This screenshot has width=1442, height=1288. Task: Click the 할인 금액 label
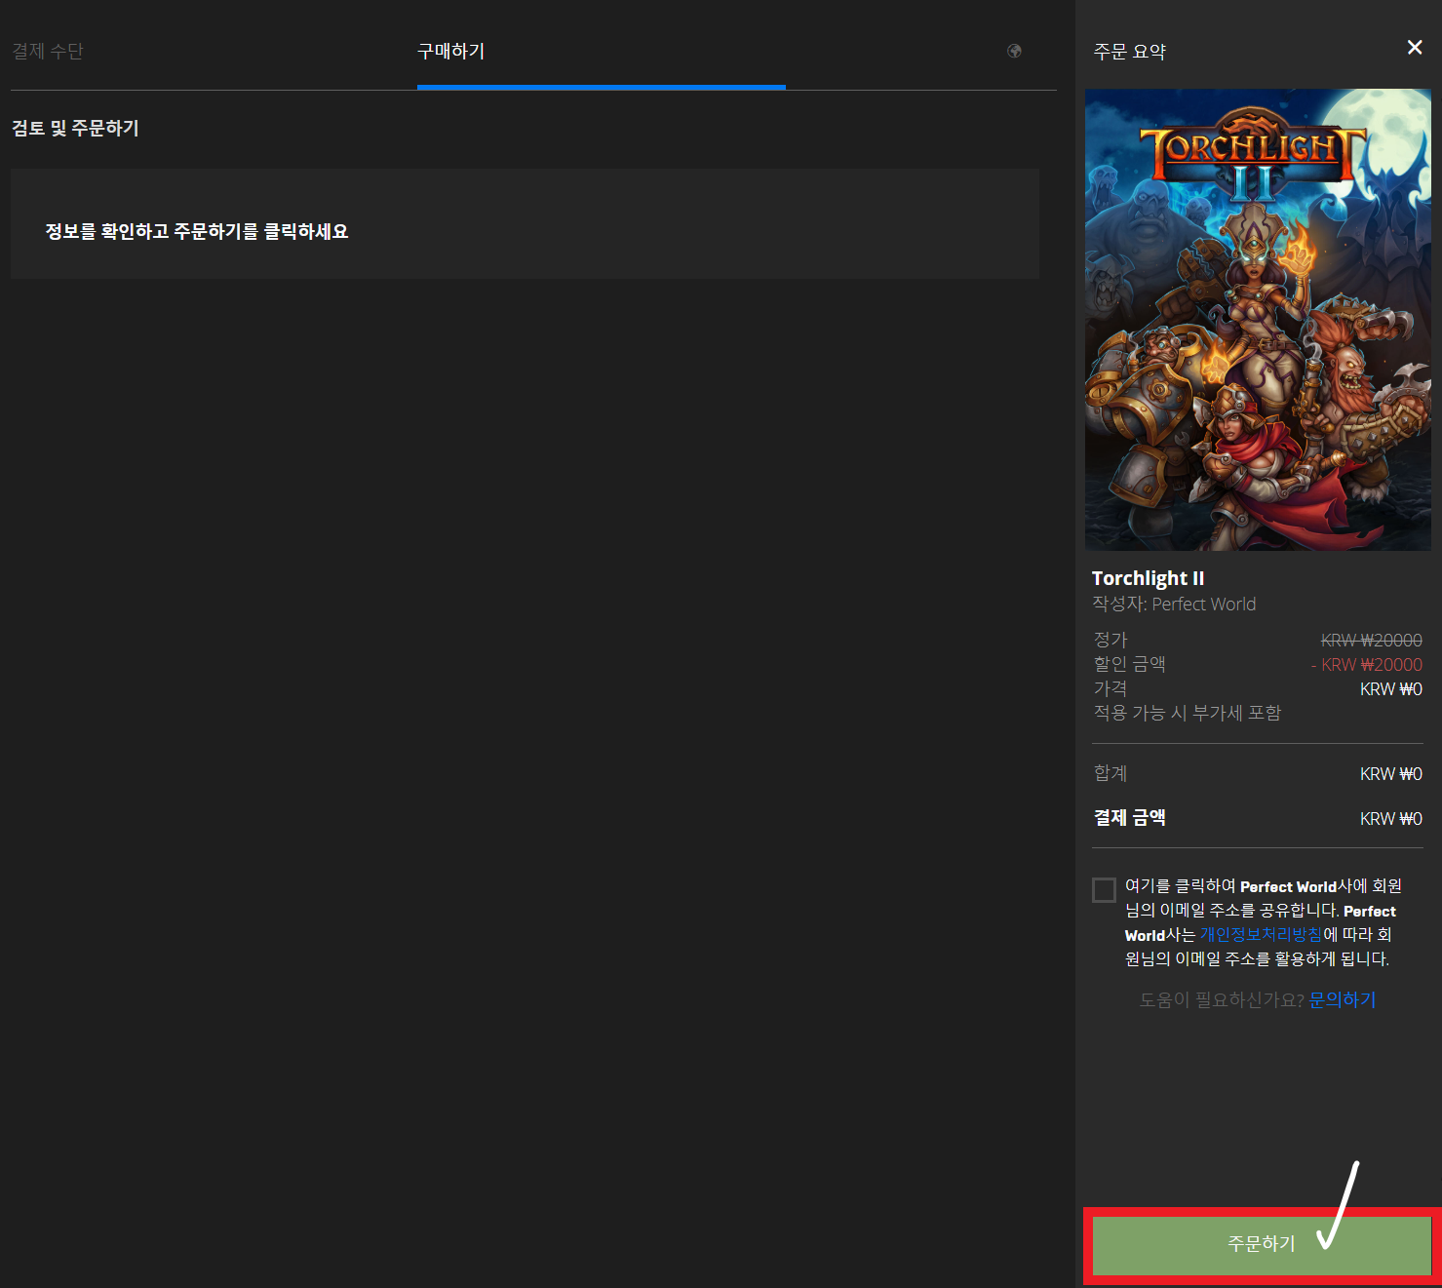(1129, 664)
